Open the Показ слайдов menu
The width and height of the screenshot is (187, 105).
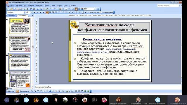click(56, 6)
